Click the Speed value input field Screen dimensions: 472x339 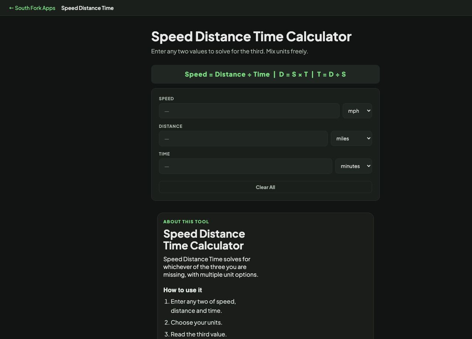tap(249, 111)
